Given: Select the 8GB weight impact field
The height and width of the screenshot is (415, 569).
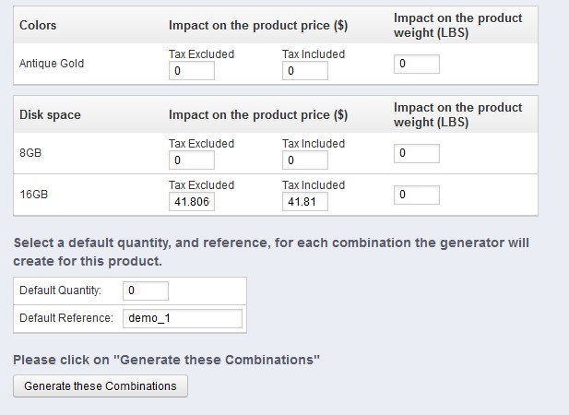Looking at the screenshot, I should click(x=416, y=154).
